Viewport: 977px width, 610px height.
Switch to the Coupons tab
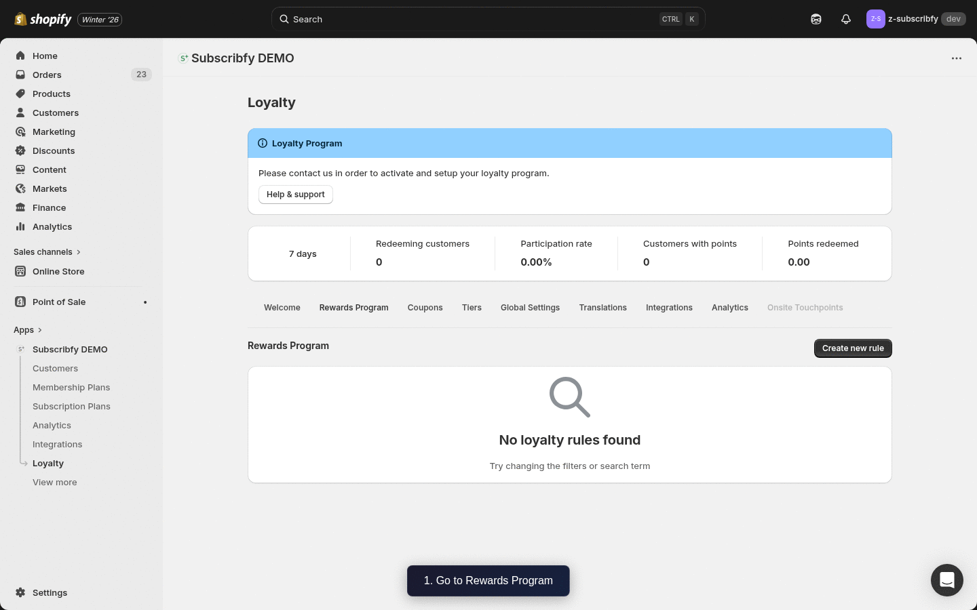[425, 308]
